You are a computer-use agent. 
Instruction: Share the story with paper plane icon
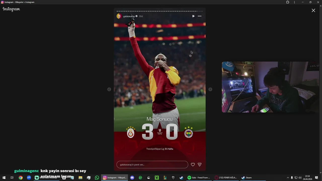coord(199,165)
